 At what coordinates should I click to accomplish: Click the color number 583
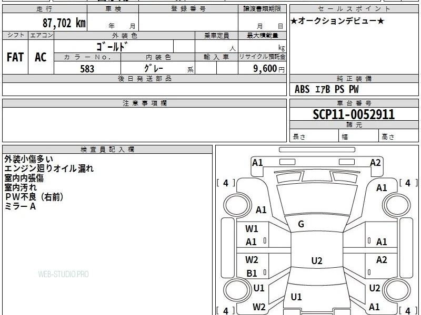pos(87,69)
